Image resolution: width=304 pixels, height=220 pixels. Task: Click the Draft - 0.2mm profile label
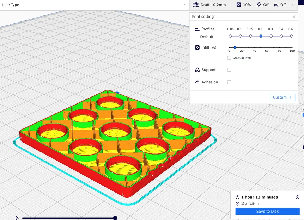[x=213, y=5]
